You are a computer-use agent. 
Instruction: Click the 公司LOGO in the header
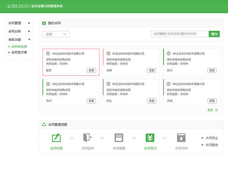tap(18, 6)
